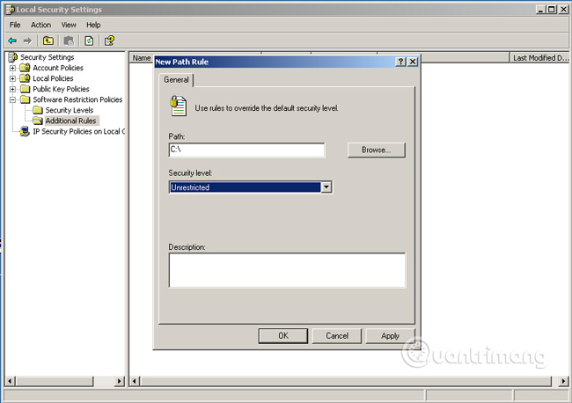
Task: Close the New Path Rule dialog
Action: click(x=413, y=62)
